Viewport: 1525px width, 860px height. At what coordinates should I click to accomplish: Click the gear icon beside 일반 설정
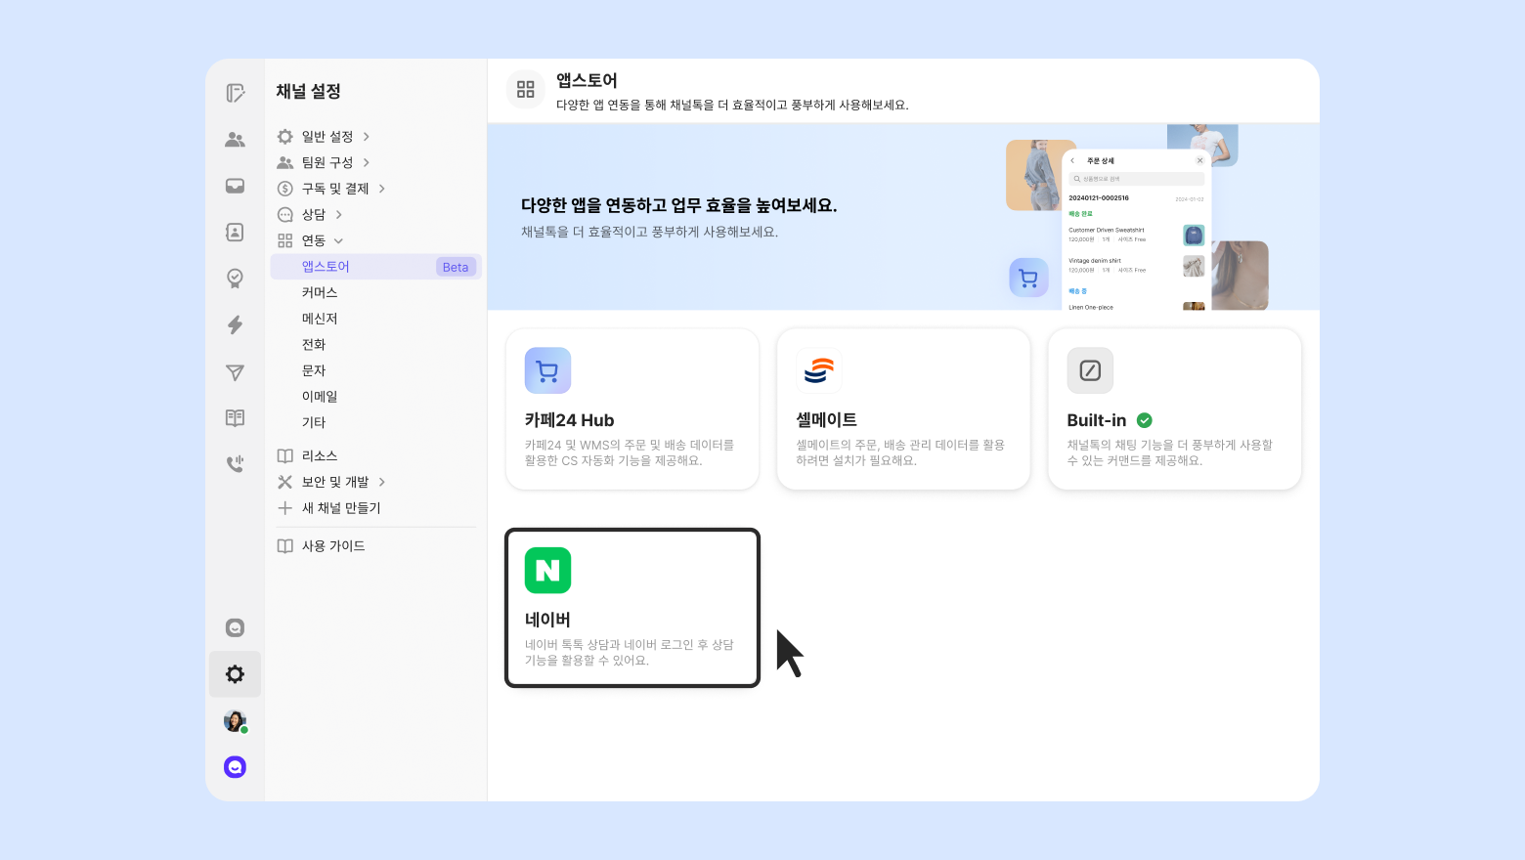tap(285, 137)
